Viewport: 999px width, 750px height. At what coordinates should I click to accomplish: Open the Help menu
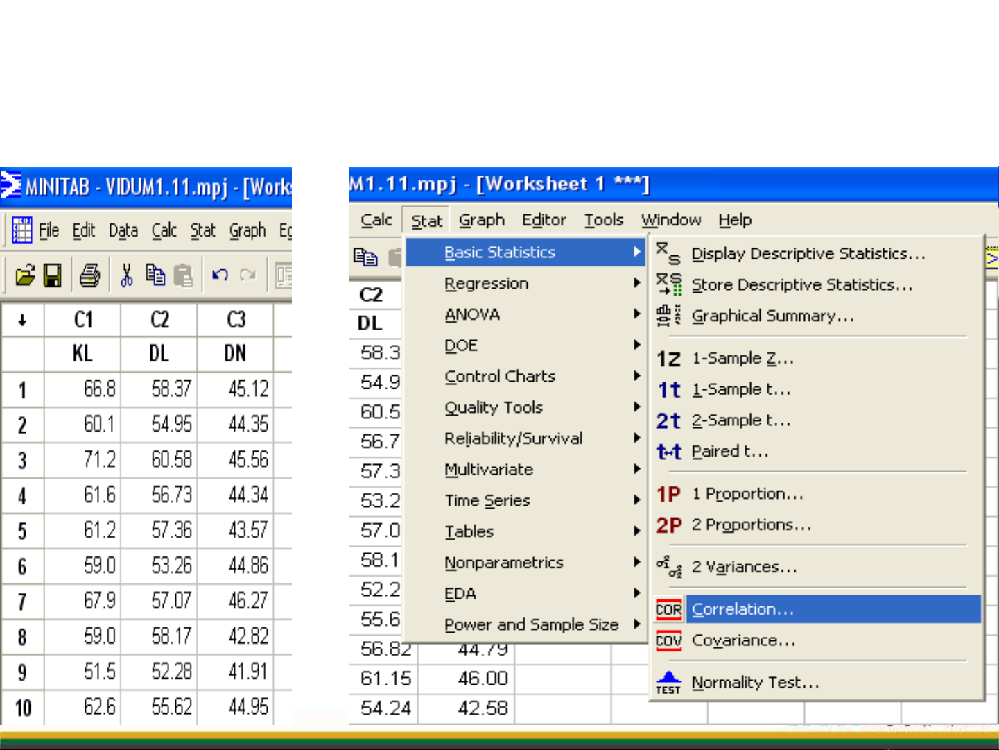point(735,220)
